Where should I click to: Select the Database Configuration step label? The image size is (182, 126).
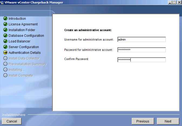pos(26,36)
